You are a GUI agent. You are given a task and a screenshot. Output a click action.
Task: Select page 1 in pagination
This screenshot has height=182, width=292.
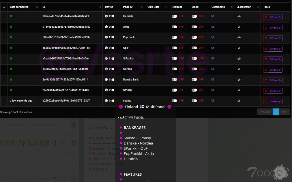tap(276, 112)
